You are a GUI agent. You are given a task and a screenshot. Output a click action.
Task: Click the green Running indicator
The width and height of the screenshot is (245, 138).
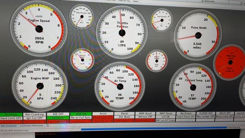point(11,115)
